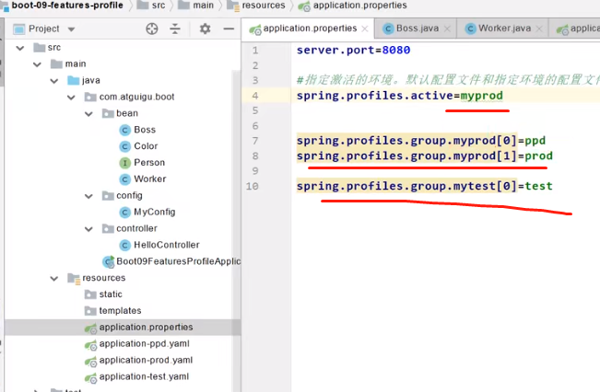
Task: Click the value prod on line 8
Action: coord(538,156)
